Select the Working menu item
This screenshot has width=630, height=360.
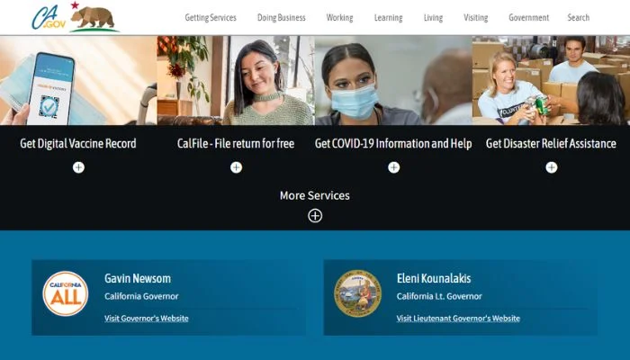pyautogui.click(x=339, y=18)
